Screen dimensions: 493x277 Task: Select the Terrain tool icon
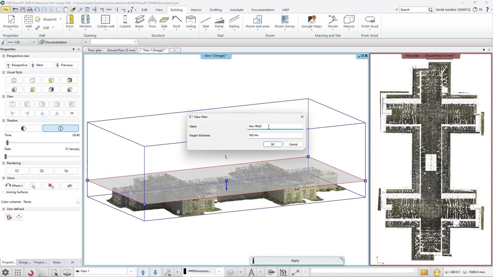[333, 22]
